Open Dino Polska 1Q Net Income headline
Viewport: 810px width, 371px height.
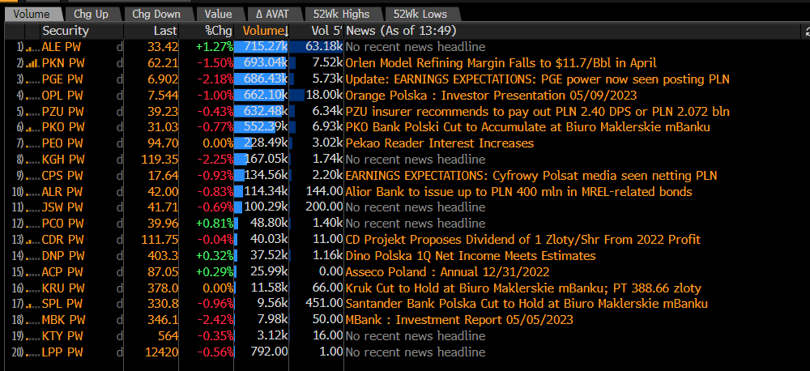coord(471,256)
